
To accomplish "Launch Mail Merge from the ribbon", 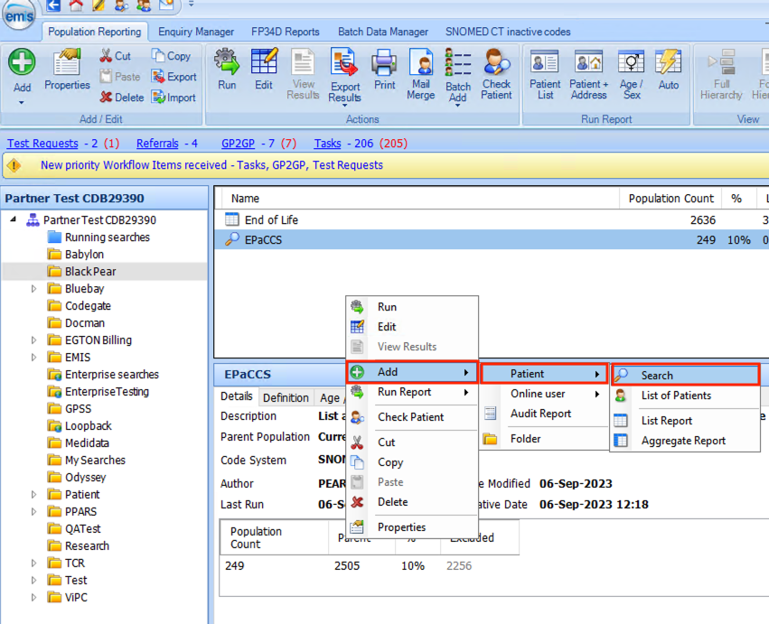I will [421, 74].
